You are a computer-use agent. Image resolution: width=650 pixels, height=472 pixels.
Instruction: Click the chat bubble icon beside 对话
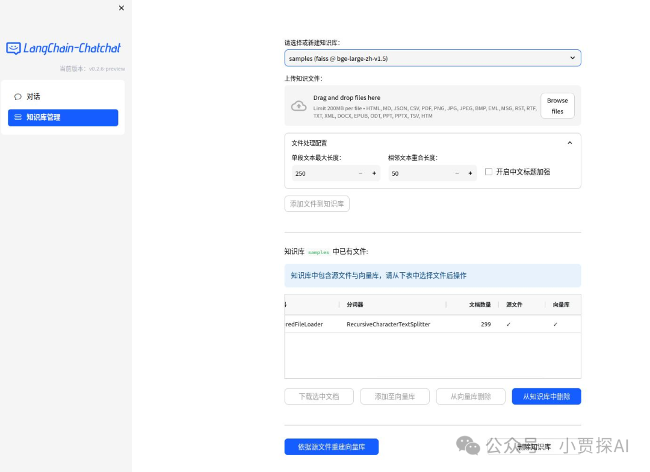pyautogui.click(x=18, y=97)
